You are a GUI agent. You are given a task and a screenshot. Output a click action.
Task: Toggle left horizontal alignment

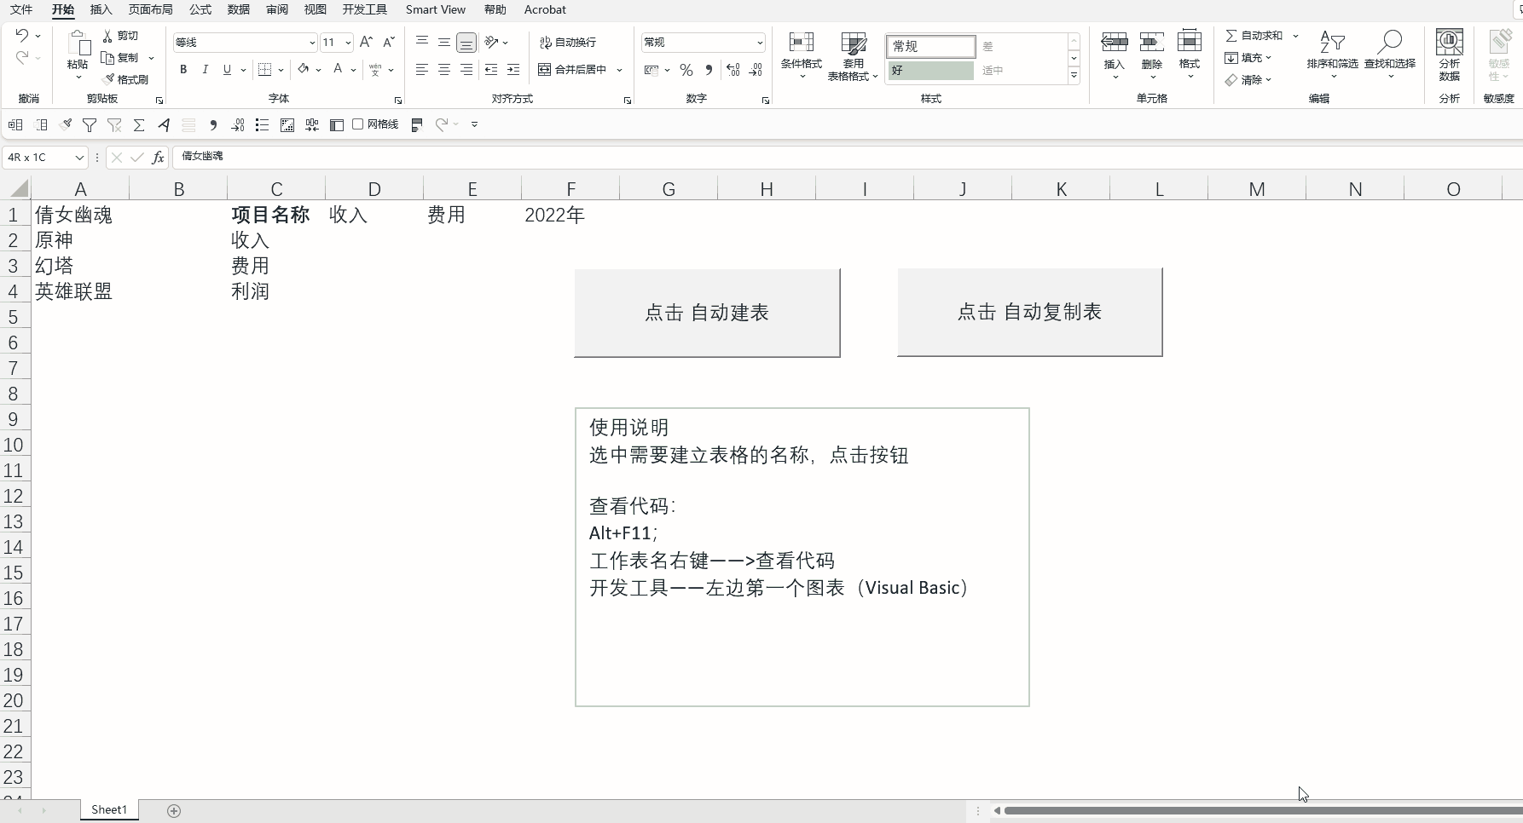(x=422, y=70)
